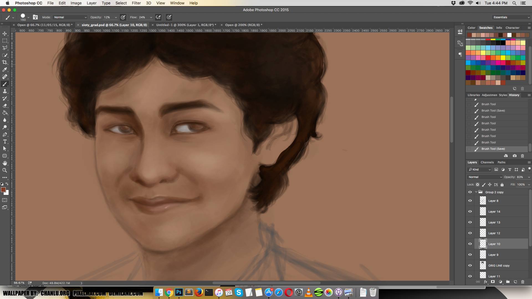The image size is (532, 299).
Task: Hide Layer 14 visibility eye
Action: click(x=470, y=212)
